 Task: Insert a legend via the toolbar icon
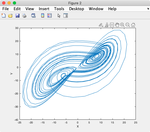50,16
